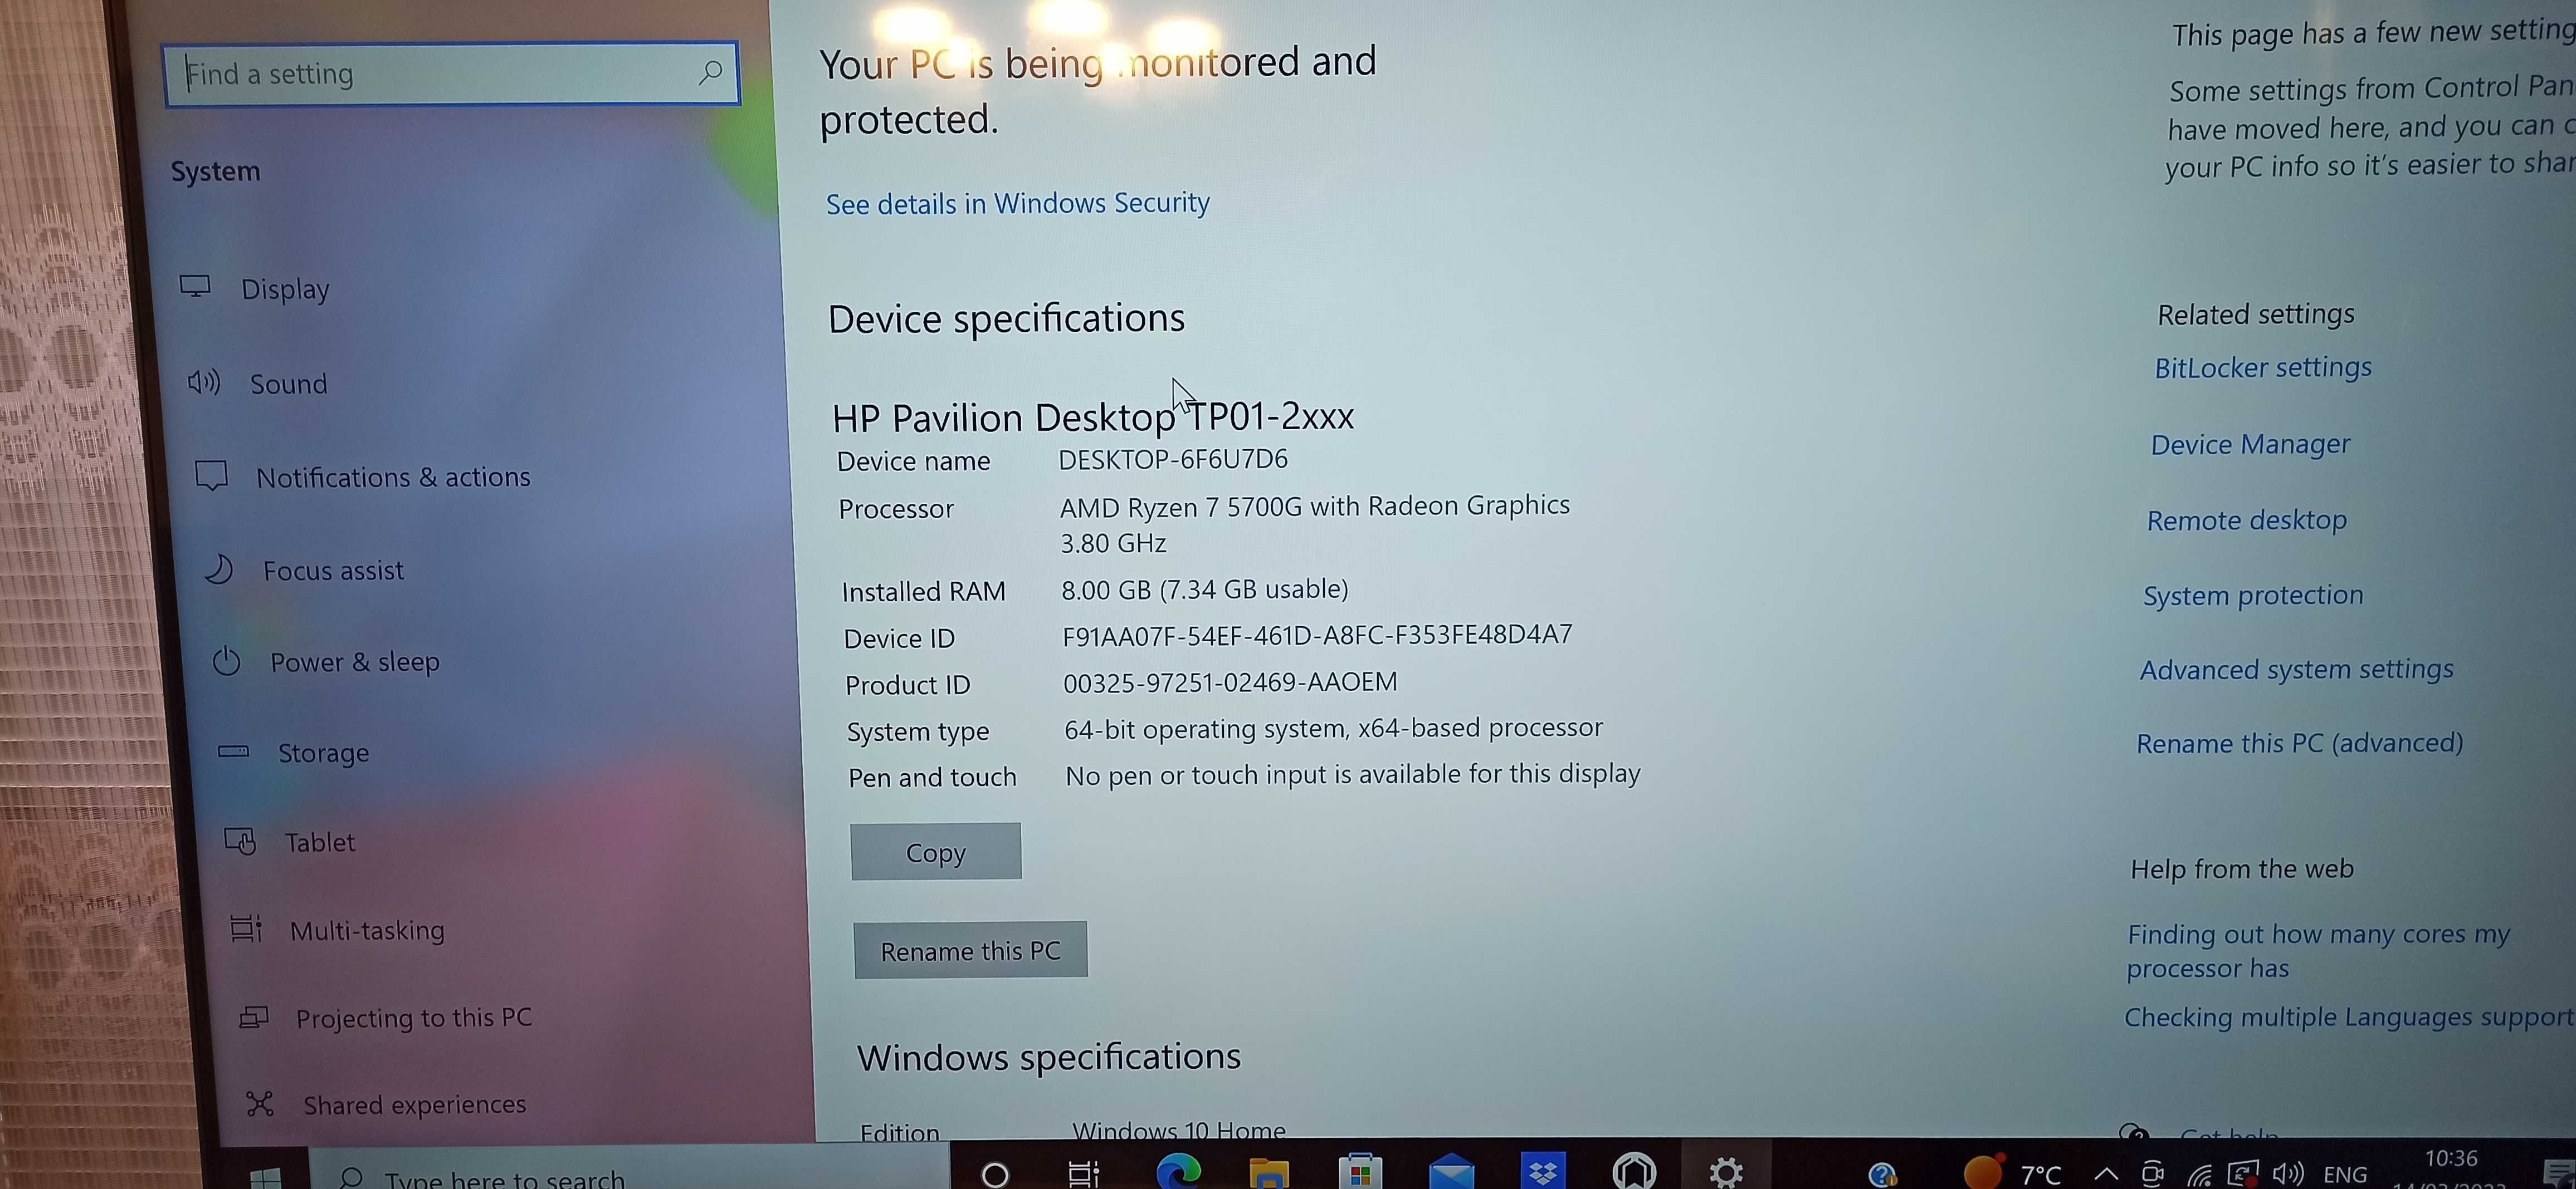Open Sound settings in the sidebar
The width and height of the screenshot is (2576, 1189).
[288, 384]
